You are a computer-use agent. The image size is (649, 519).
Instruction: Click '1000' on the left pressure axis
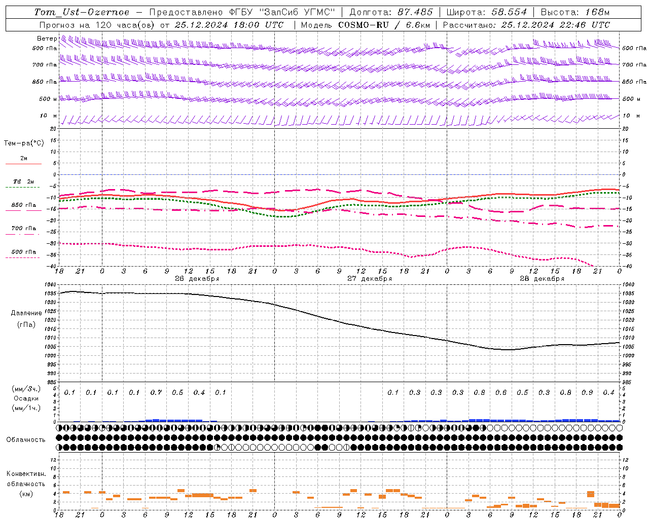tap(51, 356)
